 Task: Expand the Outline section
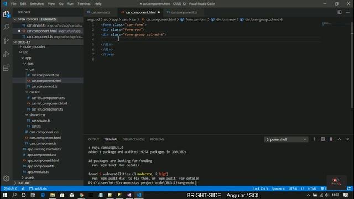pyautogui.click(x=48, y=183)
